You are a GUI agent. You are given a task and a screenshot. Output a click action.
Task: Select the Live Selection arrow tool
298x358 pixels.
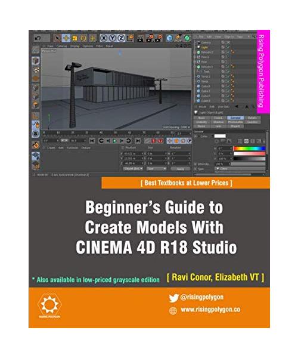click(x=57, y=38)
